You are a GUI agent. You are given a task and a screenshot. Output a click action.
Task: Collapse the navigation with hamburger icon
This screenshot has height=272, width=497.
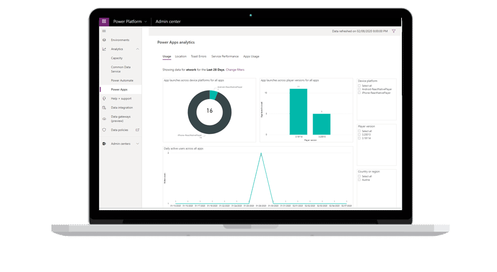coord(104,31)
